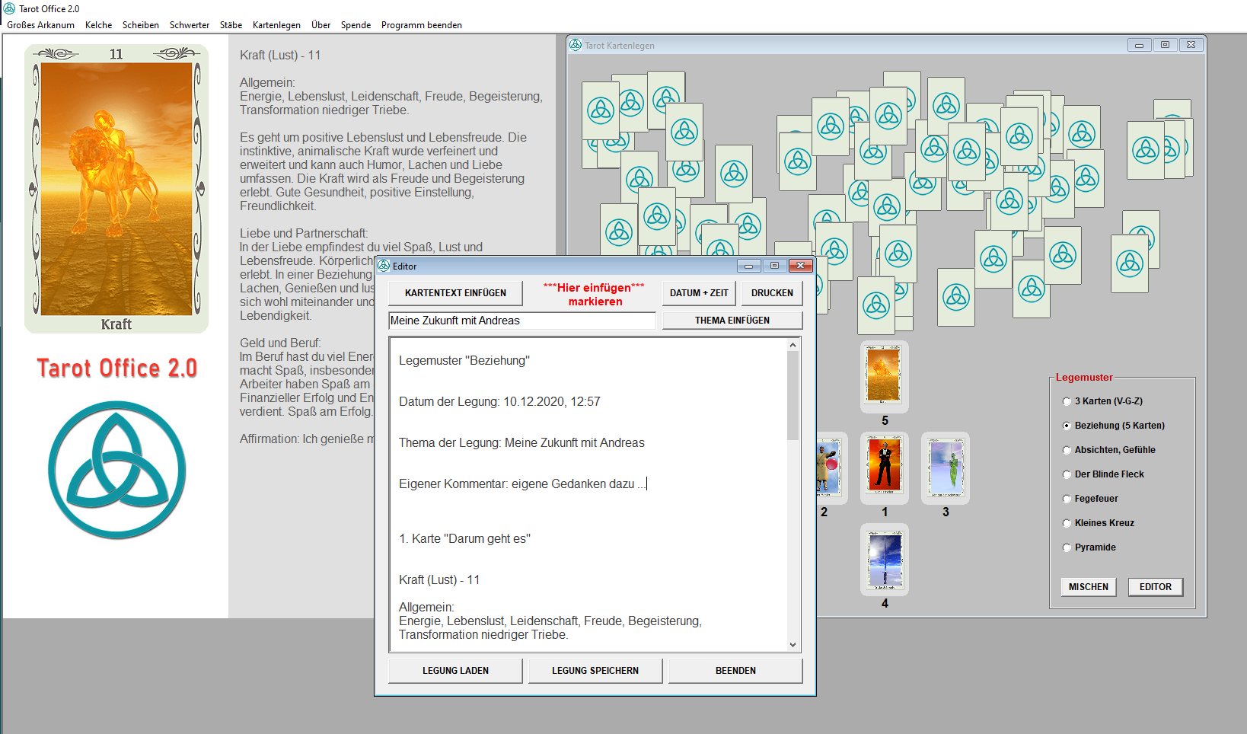The height and width of the screenshot is (734, 1247).
Task: Click Editor window title icon
Action: tap(384, 266)
